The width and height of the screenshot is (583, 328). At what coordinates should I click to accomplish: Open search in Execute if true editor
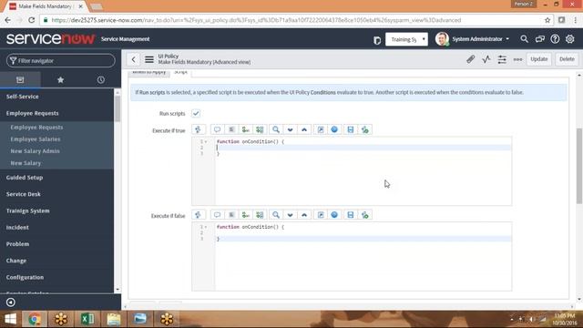pyautogui.click(x=276, y=129)
